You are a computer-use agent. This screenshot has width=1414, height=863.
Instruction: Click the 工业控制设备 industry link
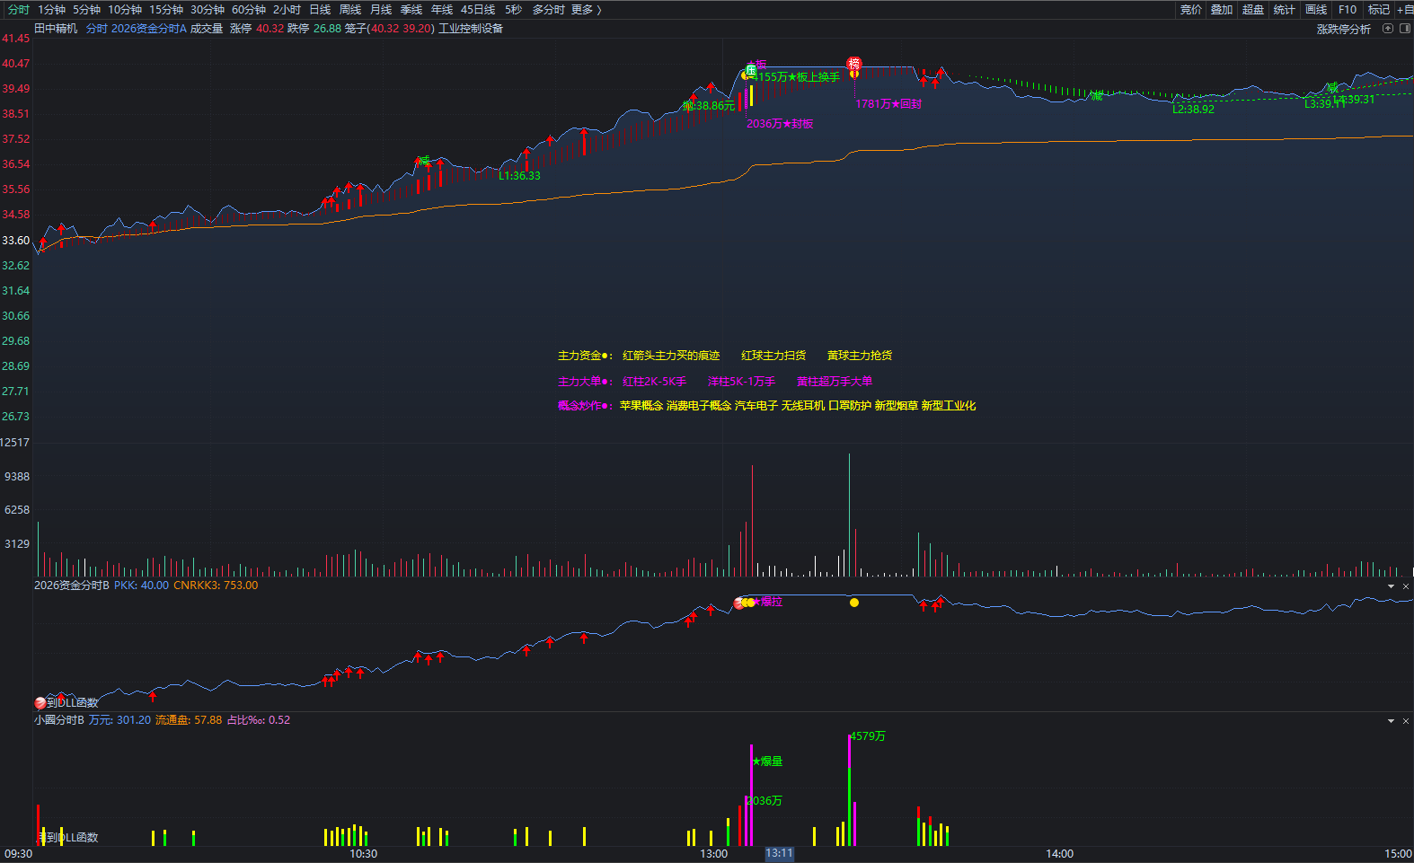(x=471, y=29)
